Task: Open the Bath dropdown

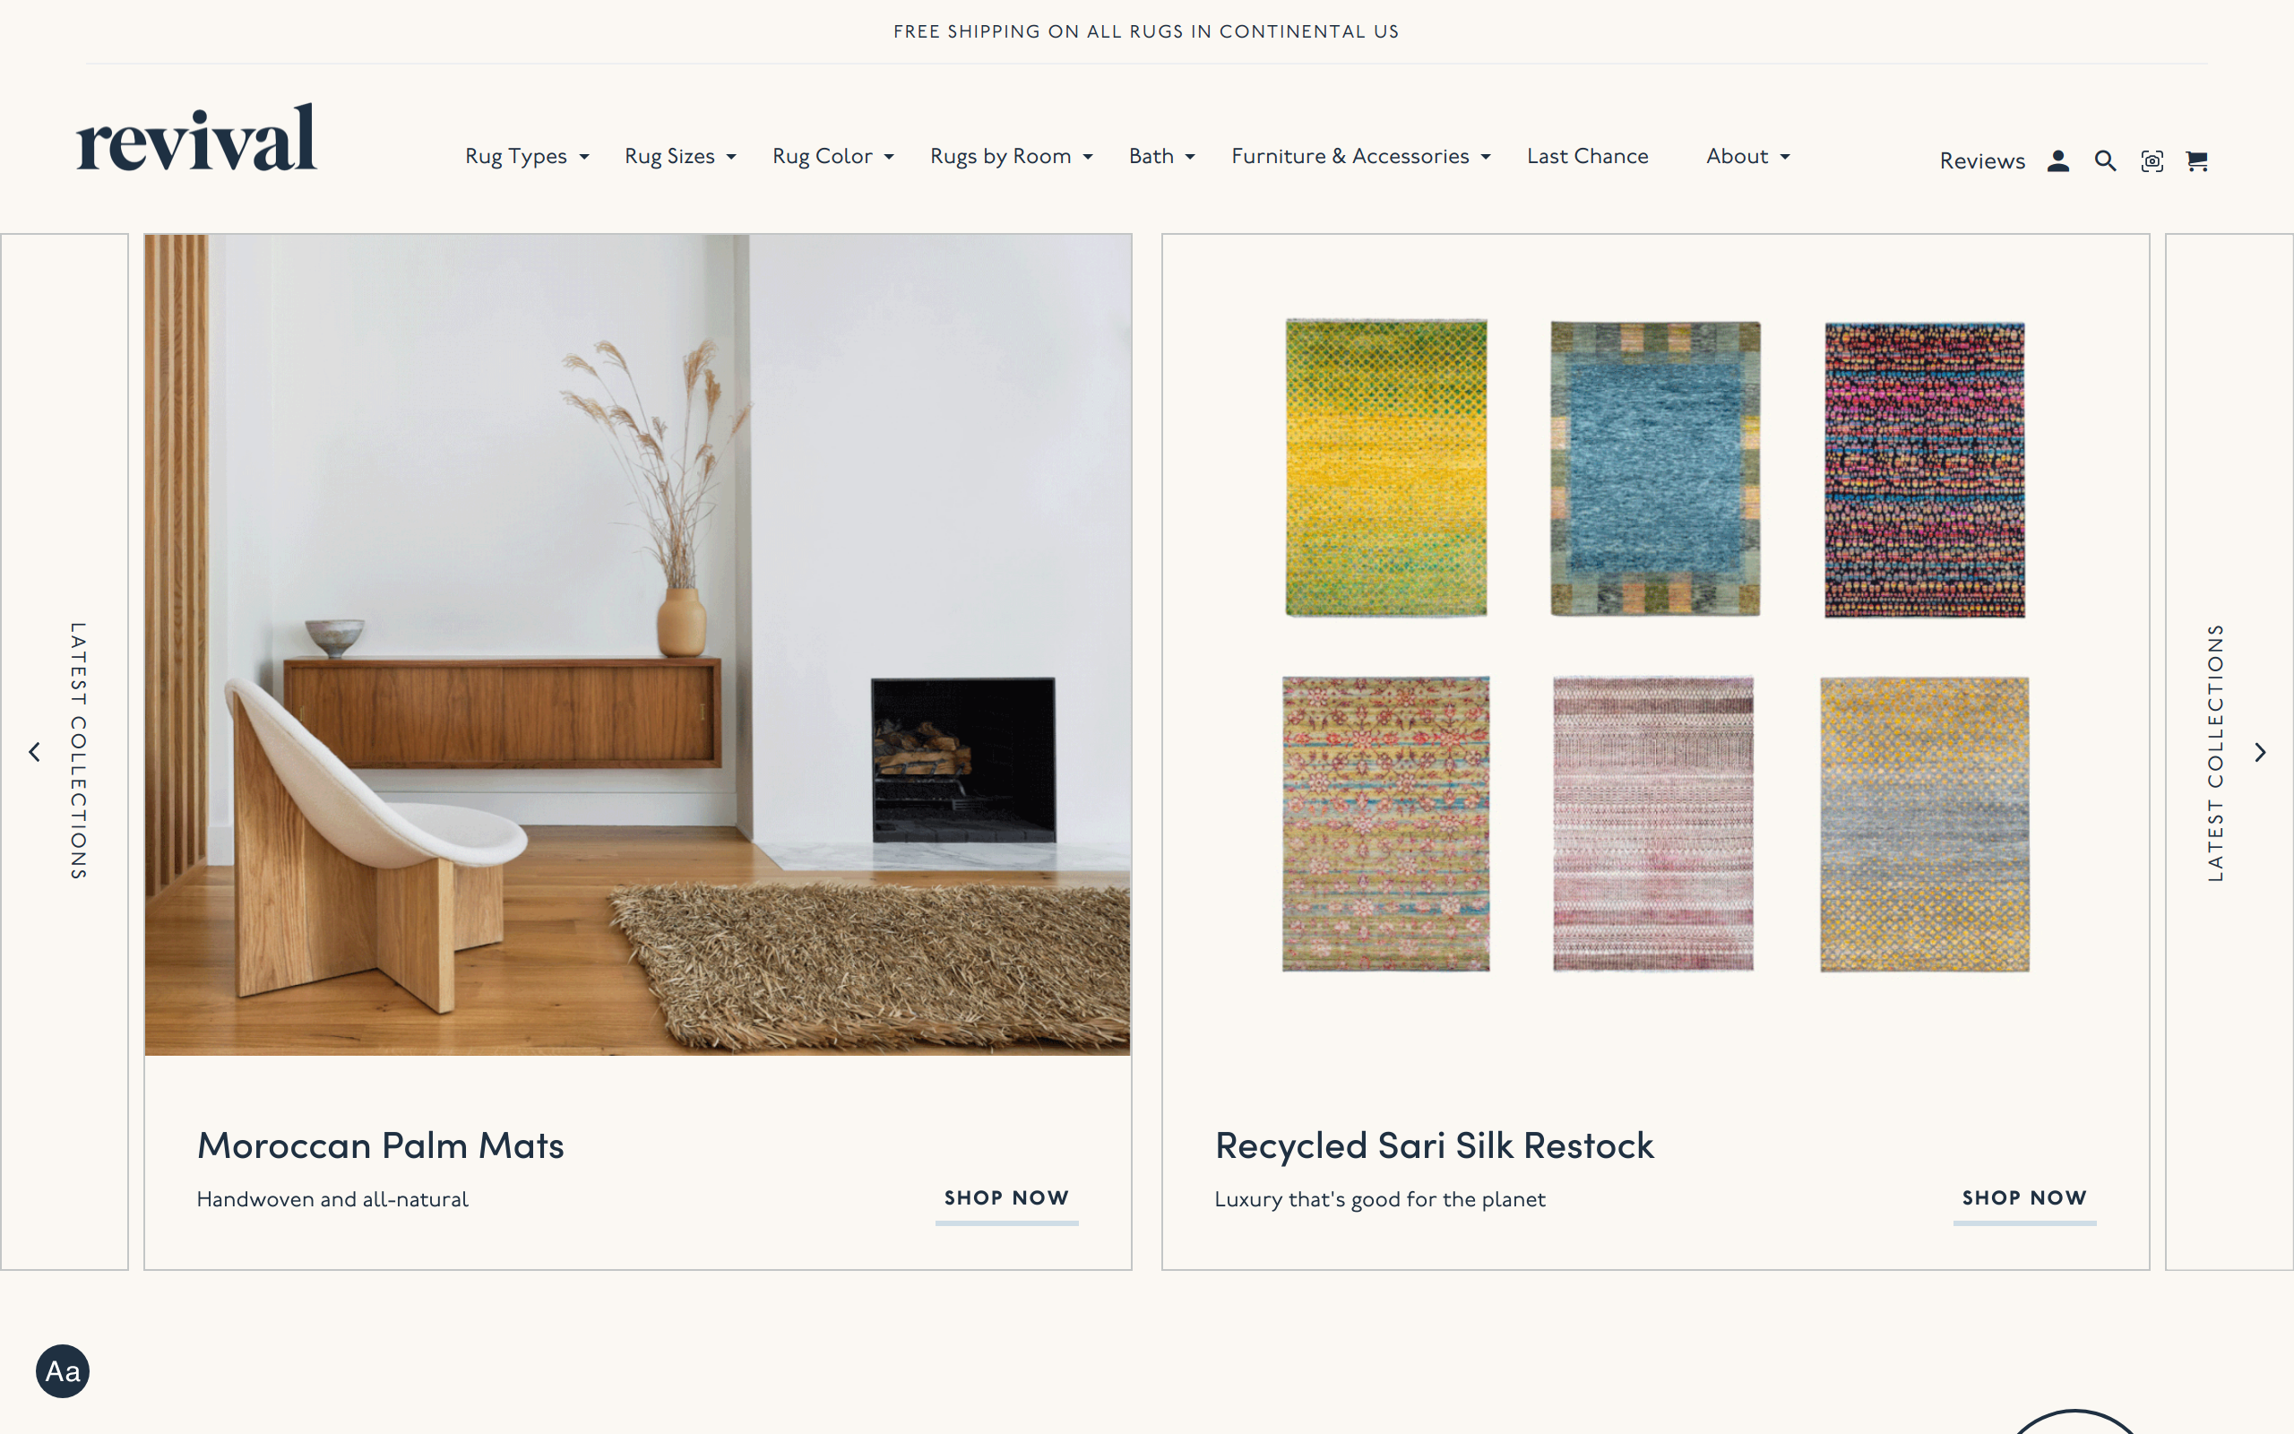Action: point(1162,157)
